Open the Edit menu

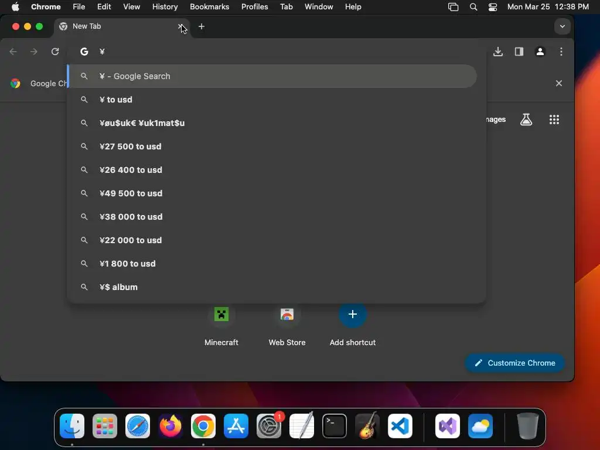coord(104,7)
